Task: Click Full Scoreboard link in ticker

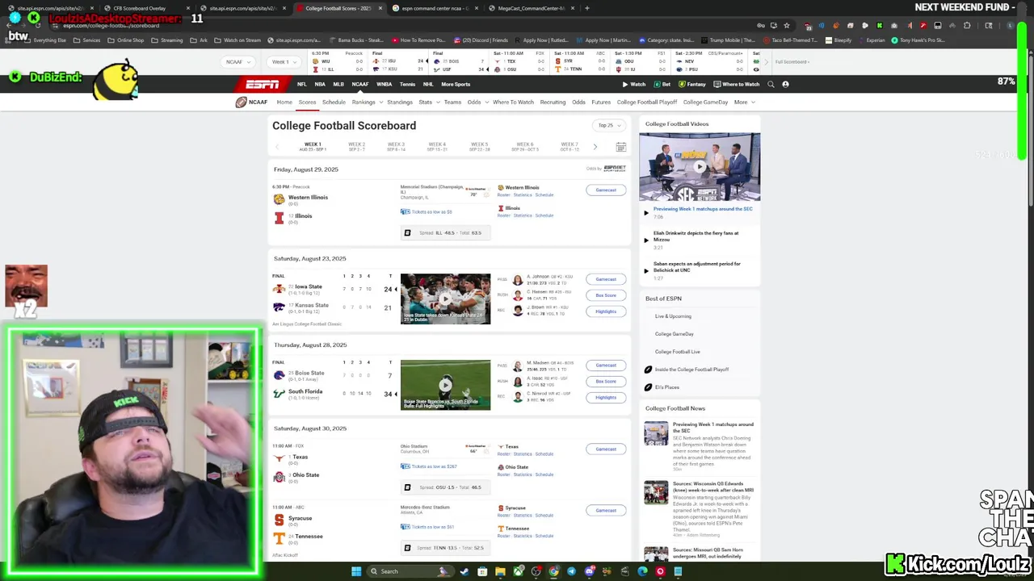Action: (x=792, y=61)
